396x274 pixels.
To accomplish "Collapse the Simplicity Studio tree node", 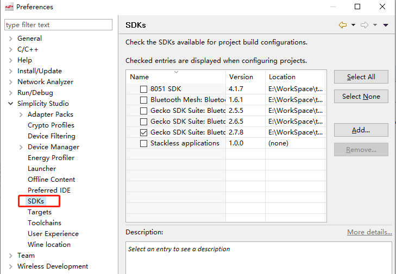I will pos(11,104).
